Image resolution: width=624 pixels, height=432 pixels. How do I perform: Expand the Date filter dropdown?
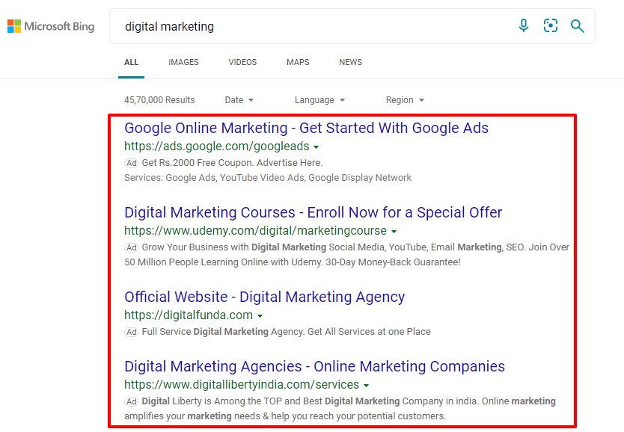point(239,100)
